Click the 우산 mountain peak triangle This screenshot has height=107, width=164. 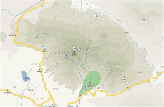[x=144, y=18]
